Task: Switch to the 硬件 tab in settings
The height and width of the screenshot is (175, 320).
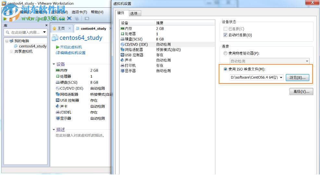Action: 122,13
